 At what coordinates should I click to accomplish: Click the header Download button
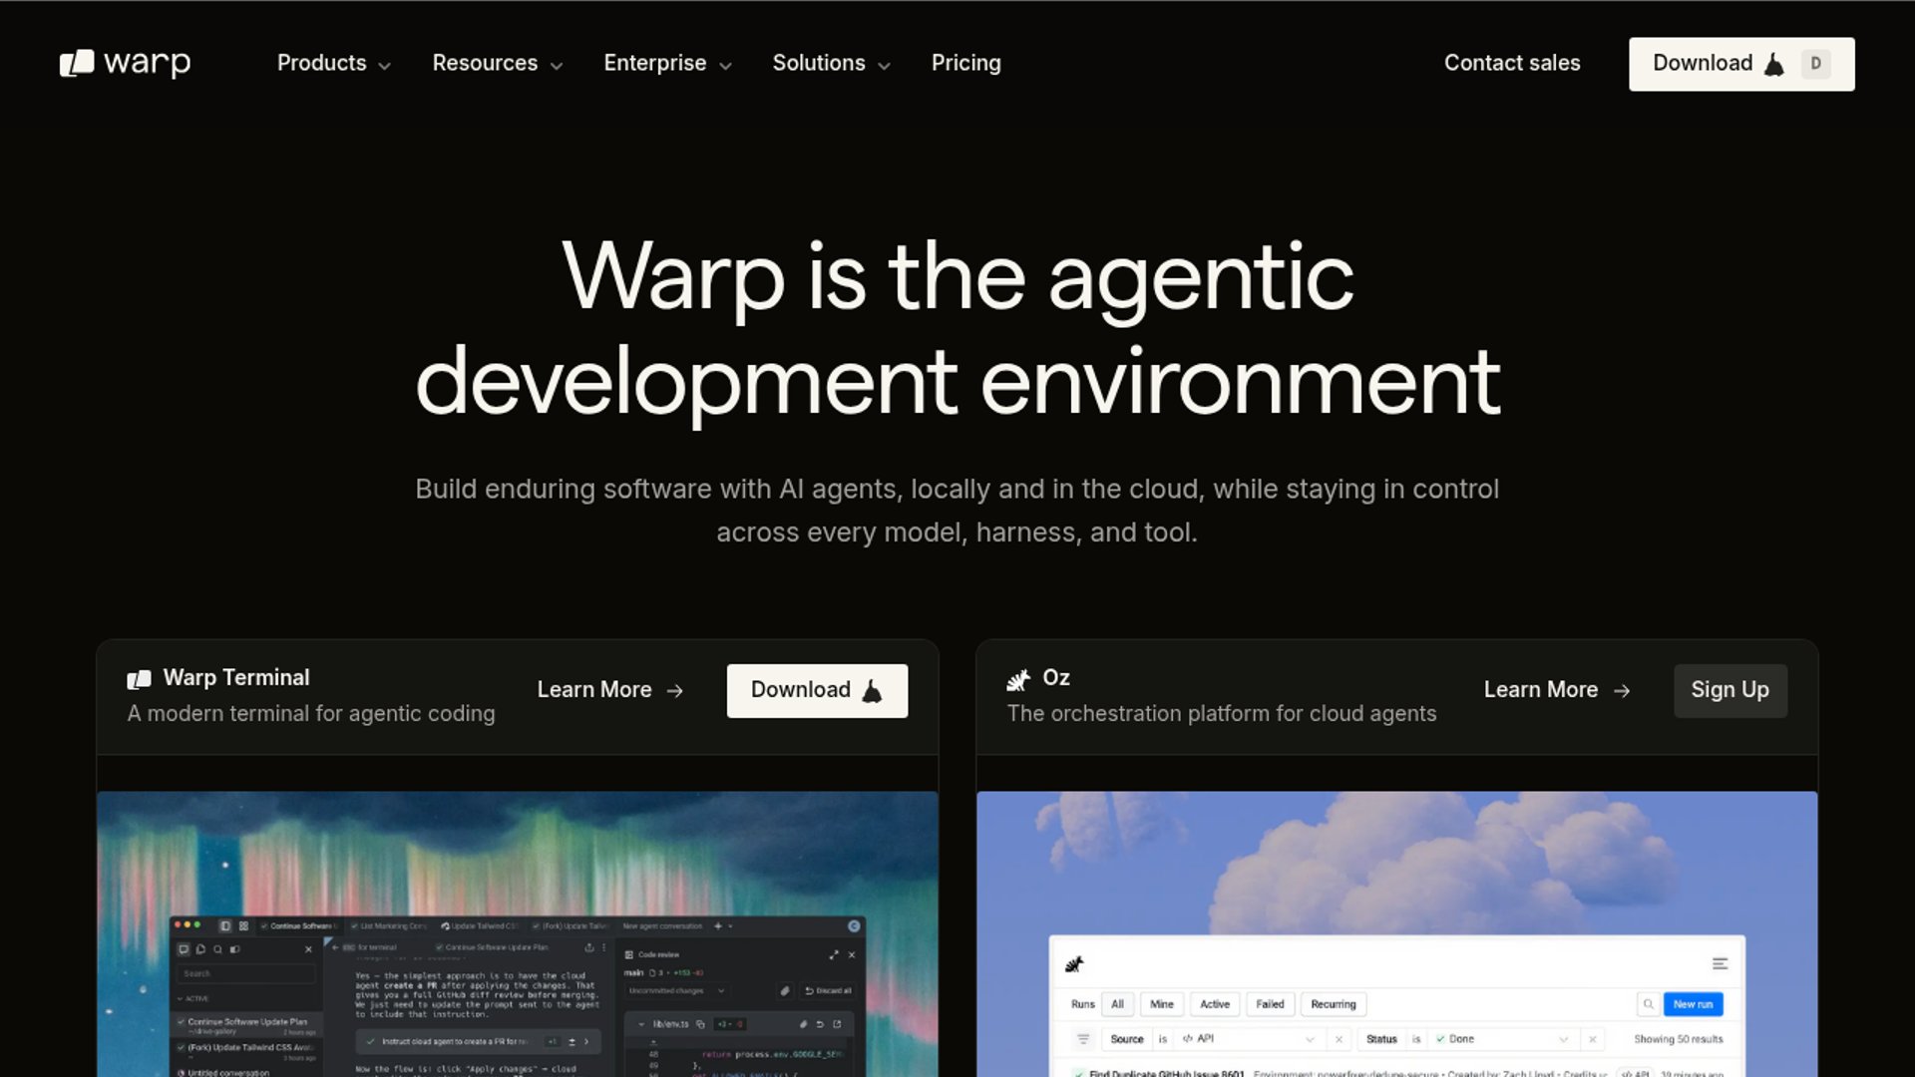[x=1741, y=64]
